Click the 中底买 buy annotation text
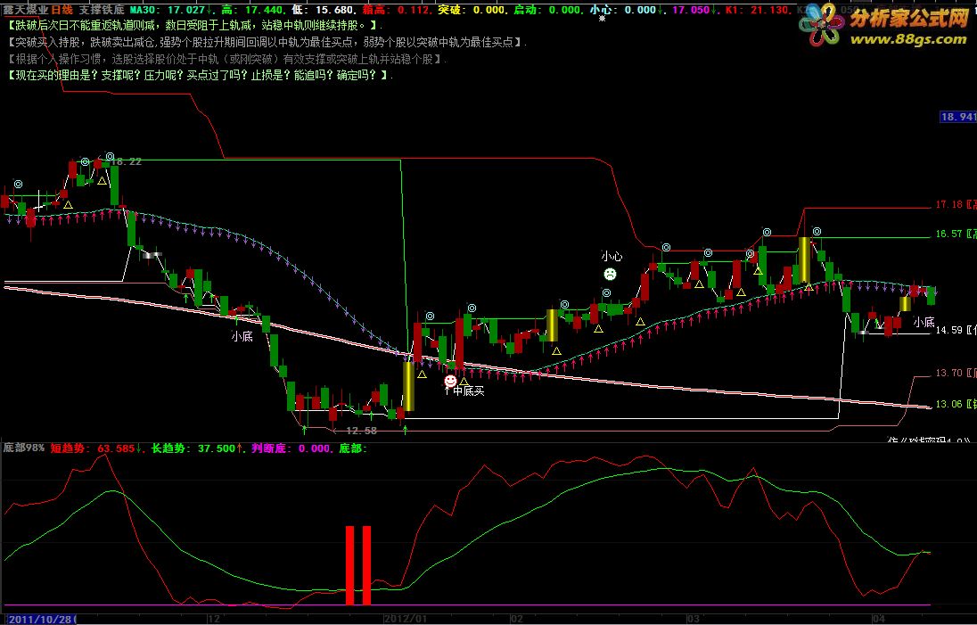Viewport: 977px width, 625px height. [469, 391]
